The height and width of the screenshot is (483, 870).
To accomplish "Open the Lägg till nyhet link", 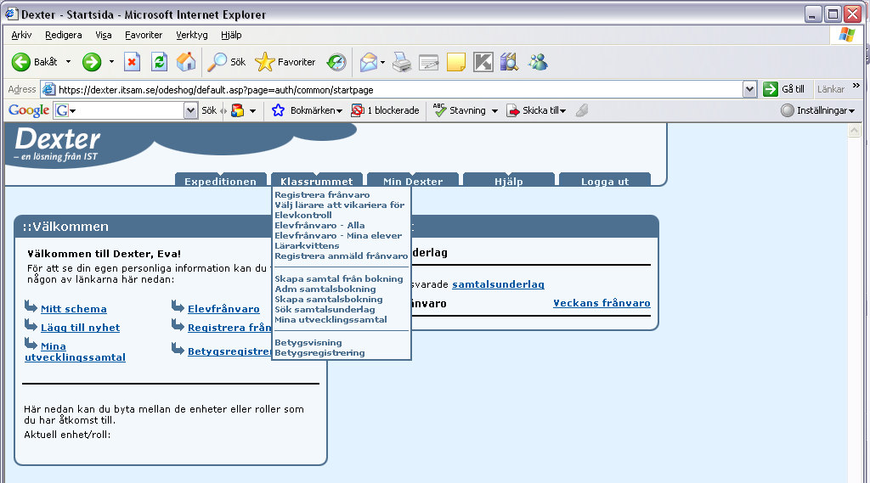I will (x=80, y=328).
